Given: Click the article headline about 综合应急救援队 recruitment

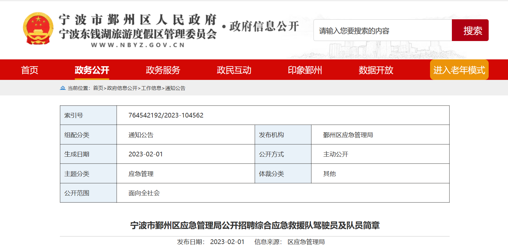Looking at the screenshot, I should point(255,225).
